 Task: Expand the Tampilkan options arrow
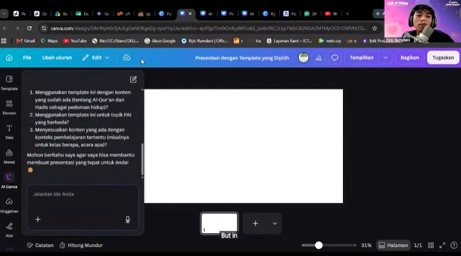385,58
